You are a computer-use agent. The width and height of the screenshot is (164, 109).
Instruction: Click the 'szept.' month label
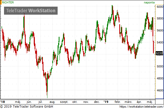64,102
